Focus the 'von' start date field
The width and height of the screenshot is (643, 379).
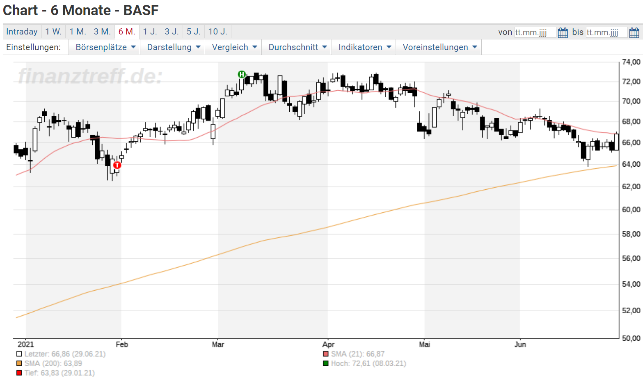pos(535,32)
